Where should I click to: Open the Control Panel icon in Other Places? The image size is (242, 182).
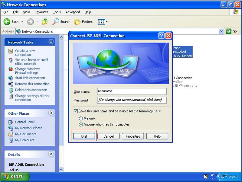coord(11,122)
